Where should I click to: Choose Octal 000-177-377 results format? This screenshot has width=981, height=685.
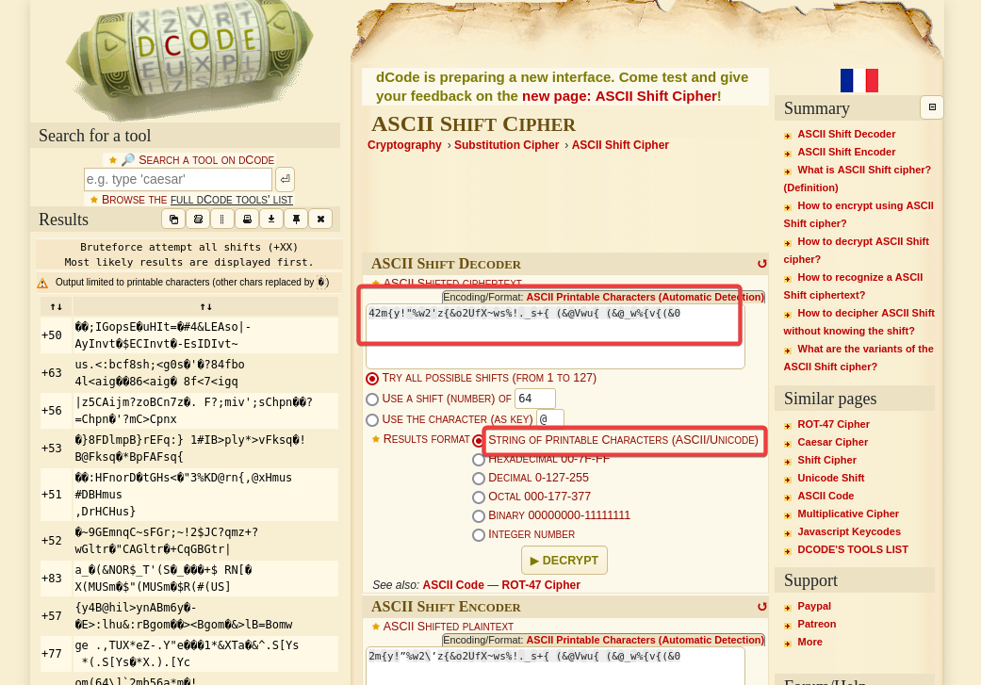[x=479, y=497]
